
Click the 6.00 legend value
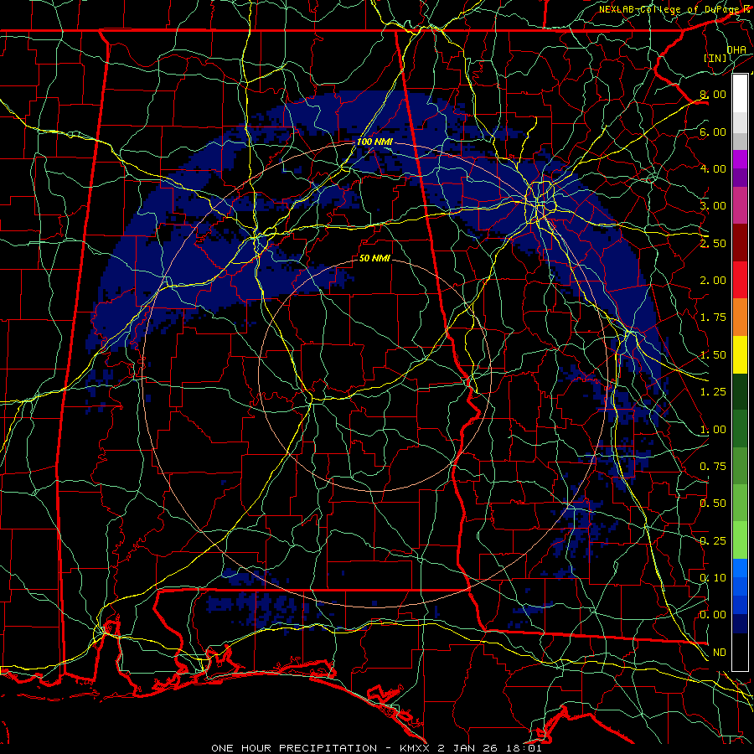click(x=713, y=132)
